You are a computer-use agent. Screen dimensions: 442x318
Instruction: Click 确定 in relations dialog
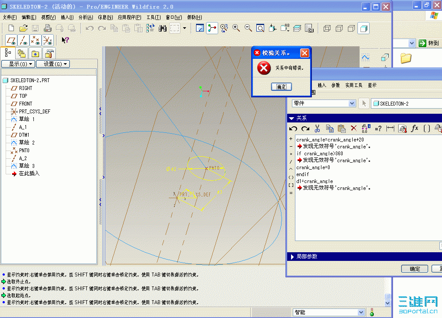point(415,269)
